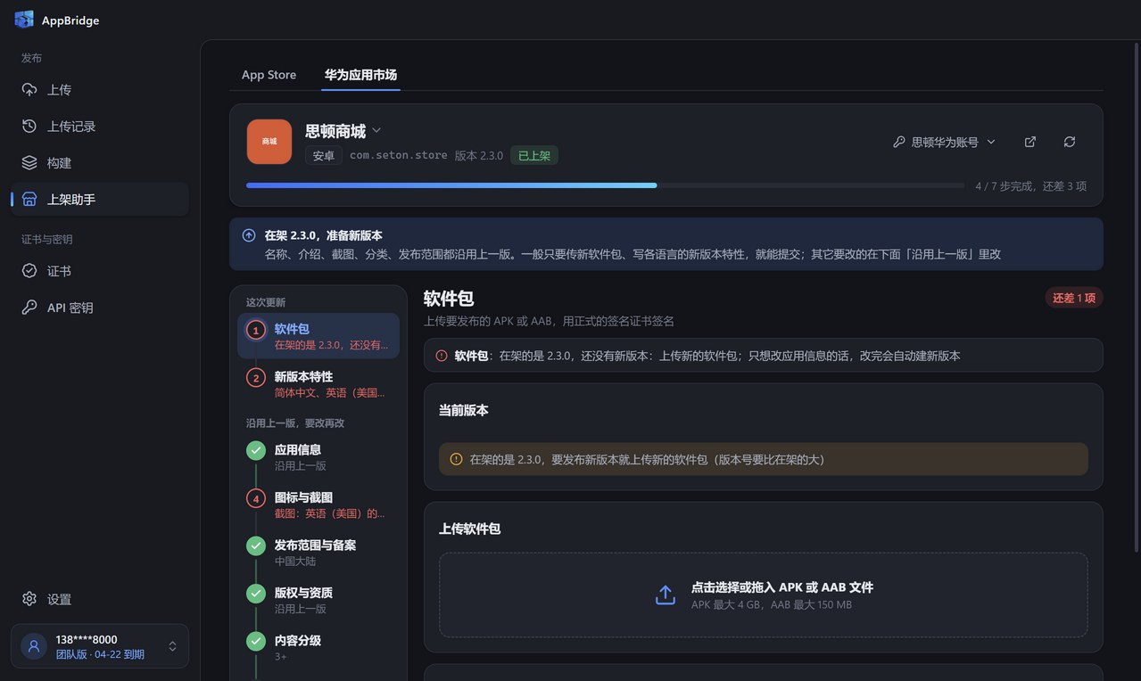
Task: Select step 1 软件包 in the list
Action: point(318,336)
